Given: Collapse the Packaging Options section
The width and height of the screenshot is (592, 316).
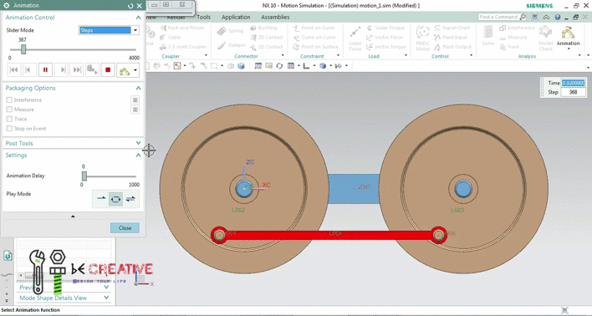Looking at the screenshot, I should [138, 88].
